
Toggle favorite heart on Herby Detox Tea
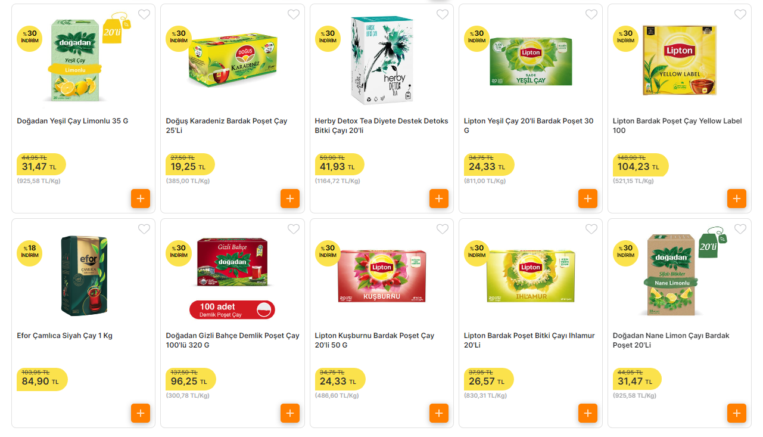pos(443,14)
